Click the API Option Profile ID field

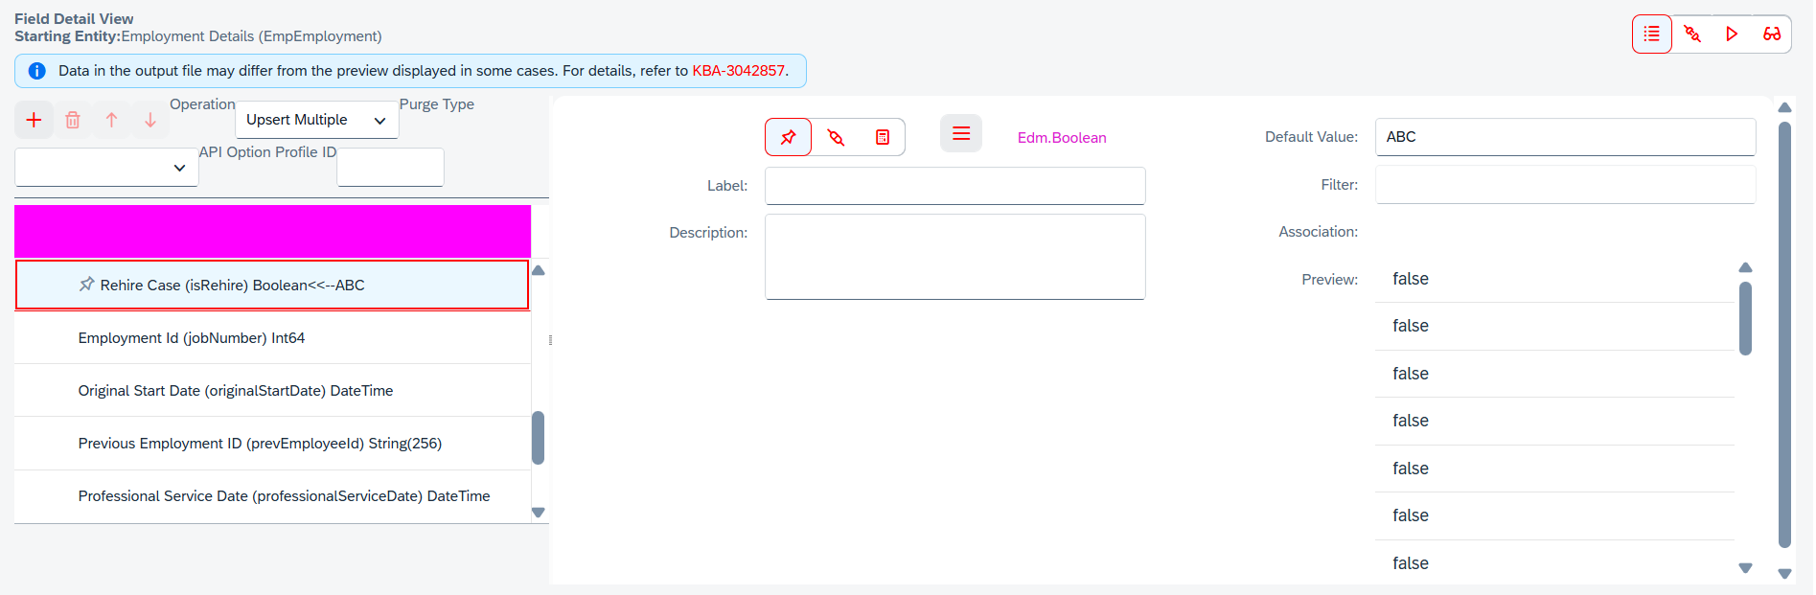tap(390, 168)
